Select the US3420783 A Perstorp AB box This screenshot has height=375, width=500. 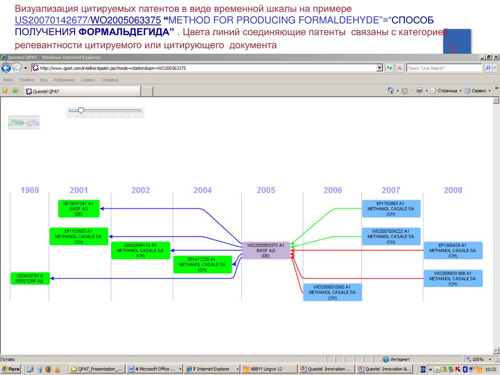click(30, 278)
